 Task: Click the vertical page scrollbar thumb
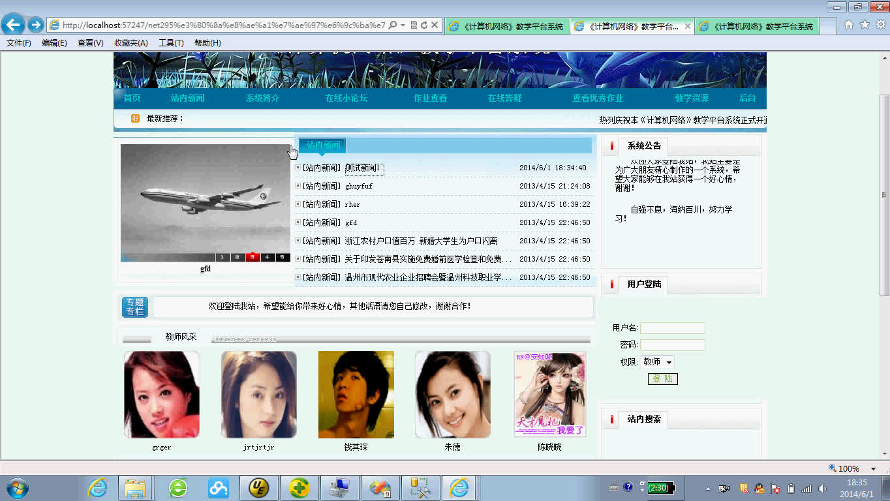[x=885, y=196]
